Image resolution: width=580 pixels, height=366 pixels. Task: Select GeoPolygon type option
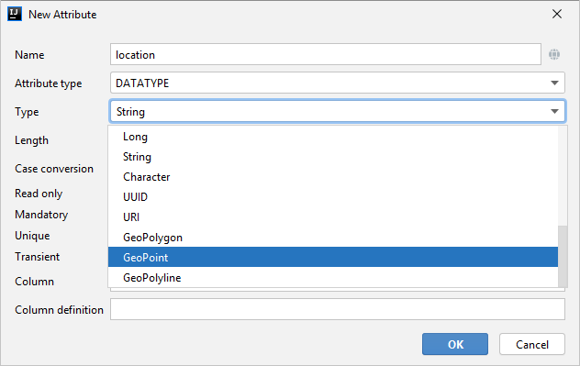333,238
